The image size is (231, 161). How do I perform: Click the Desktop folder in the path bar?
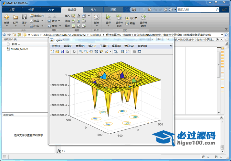click(96, 35)
